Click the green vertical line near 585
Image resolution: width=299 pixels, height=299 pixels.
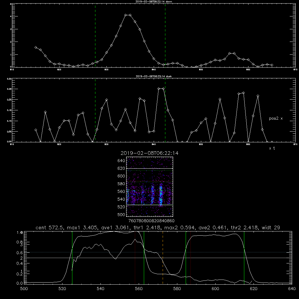click(x=186, y=258)
